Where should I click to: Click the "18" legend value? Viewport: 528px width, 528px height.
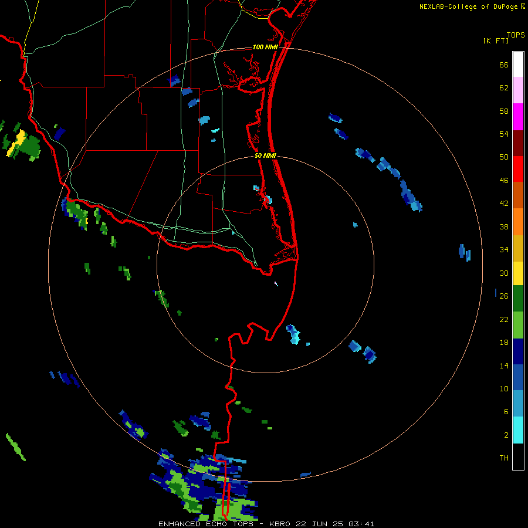tap(504, 343)
